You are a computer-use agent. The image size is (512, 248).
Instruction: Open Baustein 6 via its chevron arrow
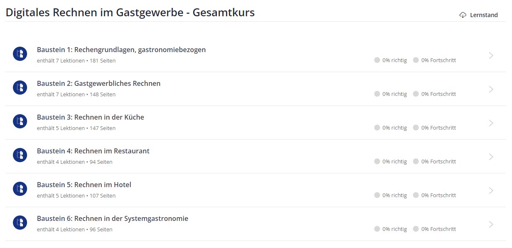pos(491,224)
